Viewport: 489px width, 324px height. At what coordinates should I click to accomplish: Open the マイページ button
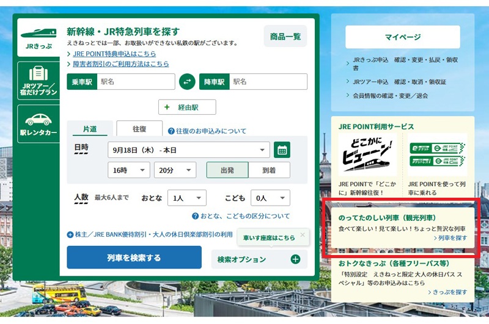[403, 37]
